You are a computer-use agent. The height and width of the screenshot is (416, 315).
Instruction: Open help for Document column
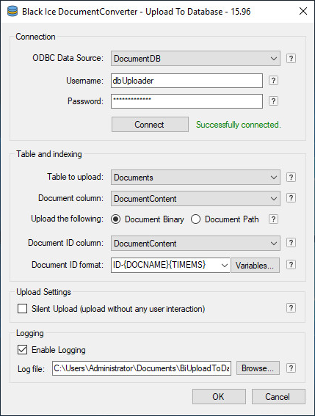[x=291, y=197]
